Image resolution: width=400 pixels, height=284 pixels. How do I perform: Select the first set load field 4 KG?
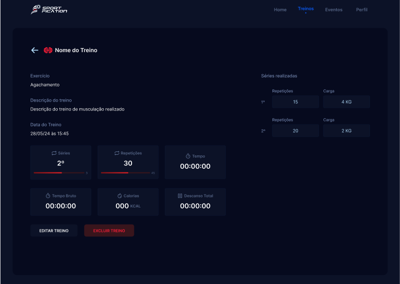[346, 102]
